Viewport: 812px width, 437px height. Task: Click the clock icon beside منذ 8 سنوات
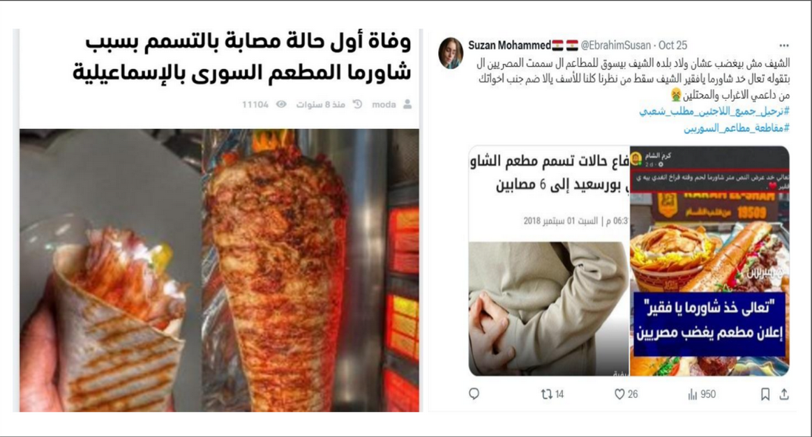357,105
